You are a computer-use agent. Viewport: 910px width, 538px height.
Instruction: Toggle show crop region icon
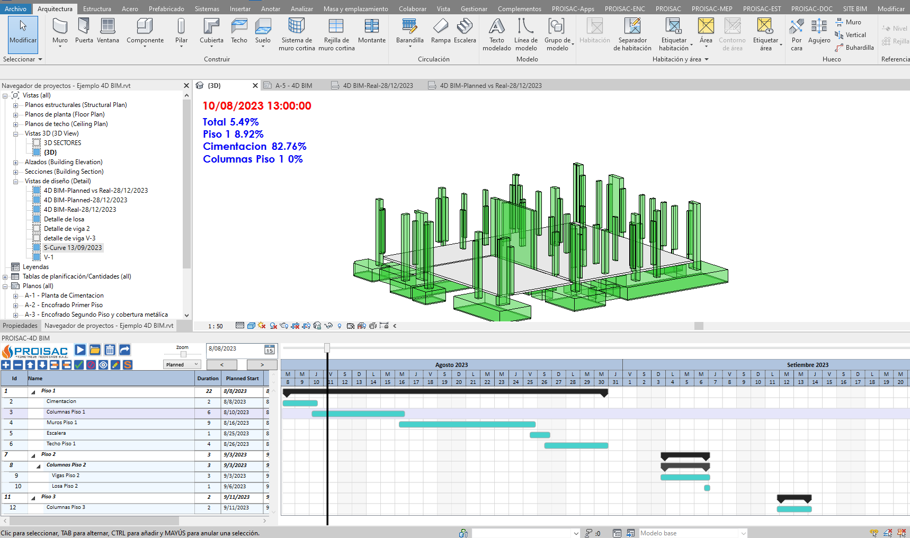306,326
